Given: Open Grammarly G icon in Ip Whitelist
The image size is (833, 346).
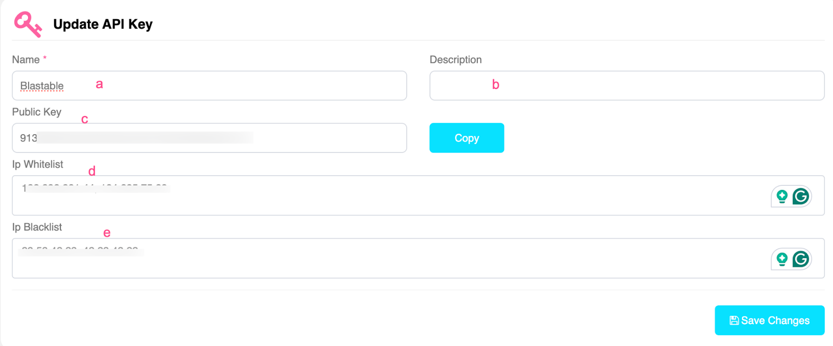Looking at the screenshot, I should (801, 196).
